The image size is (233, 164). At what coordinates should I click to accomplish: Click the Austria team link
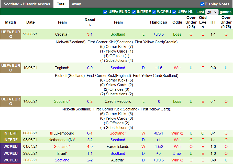click(x=117, y=160)
